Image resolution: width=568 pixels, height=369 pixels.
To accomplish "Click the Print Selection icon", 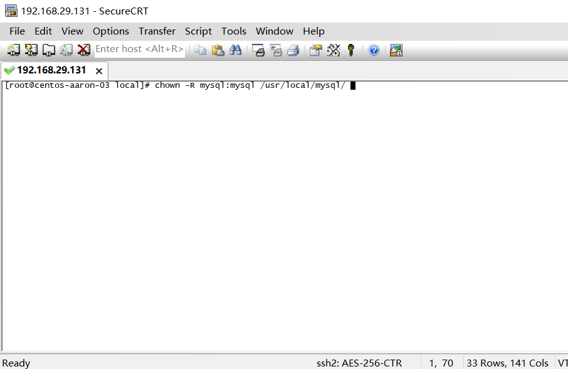I will [x=276, y=50].
